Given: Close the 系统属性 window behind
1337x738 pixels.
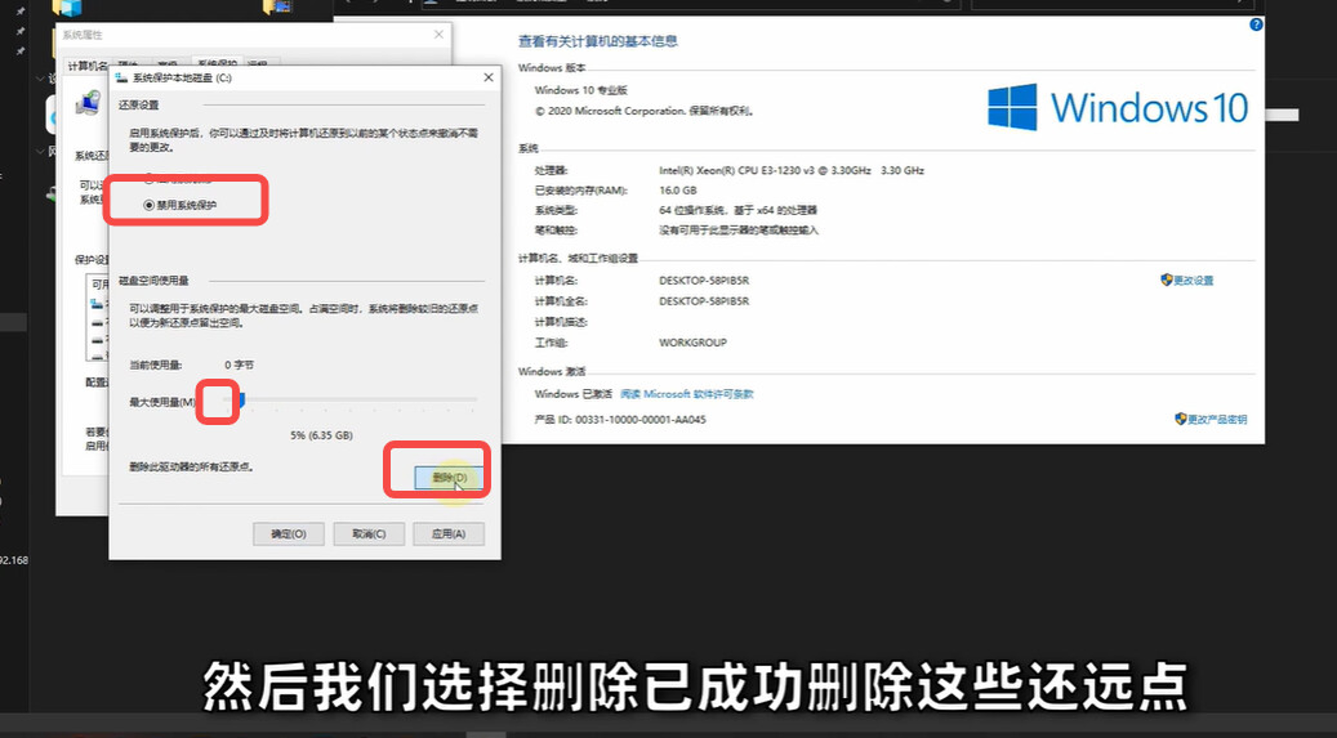Looking at the screenshot, I should tap(439, 34).
